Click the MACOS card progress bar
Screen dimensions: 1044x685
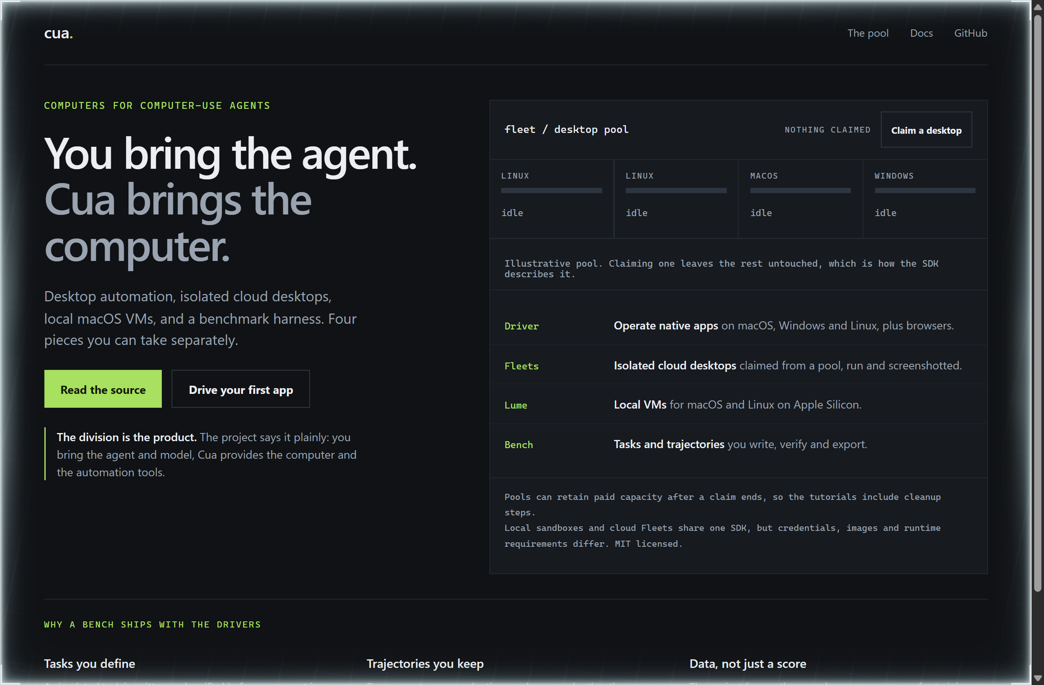pyautogui.click(x=800, y=191)
